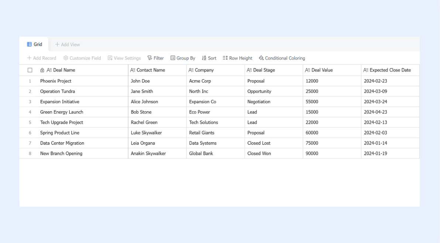Click the 55000 deal value cell
Viewport: 440px width, 243px height.
[332, 102]
